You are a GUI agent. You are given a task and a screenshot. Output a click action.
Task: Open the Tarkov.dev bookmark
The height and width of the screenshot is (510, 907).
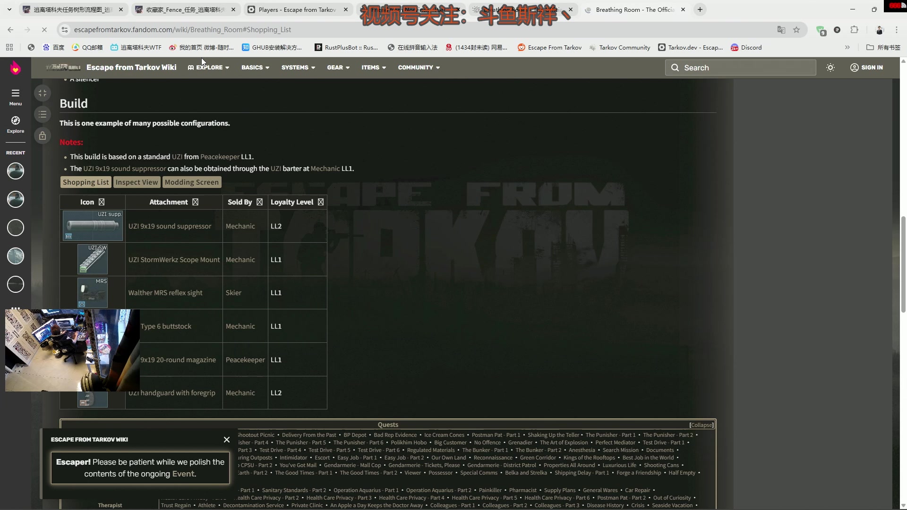pos(690,47)
